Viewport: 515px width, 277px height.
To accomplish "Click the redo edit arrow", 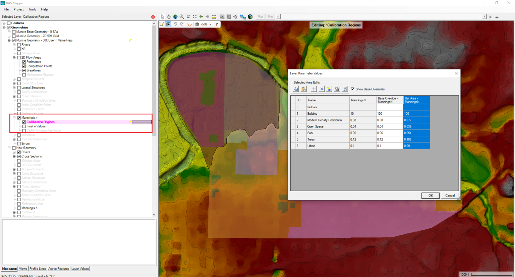I will point(182,24).
